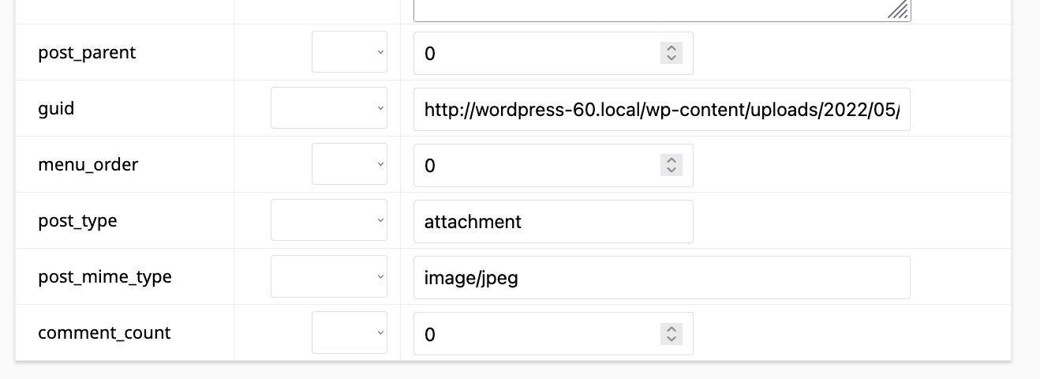1040x379 pixels.
Task: Open the menu_order function dropdown
Action: click(x=350, y=165)
